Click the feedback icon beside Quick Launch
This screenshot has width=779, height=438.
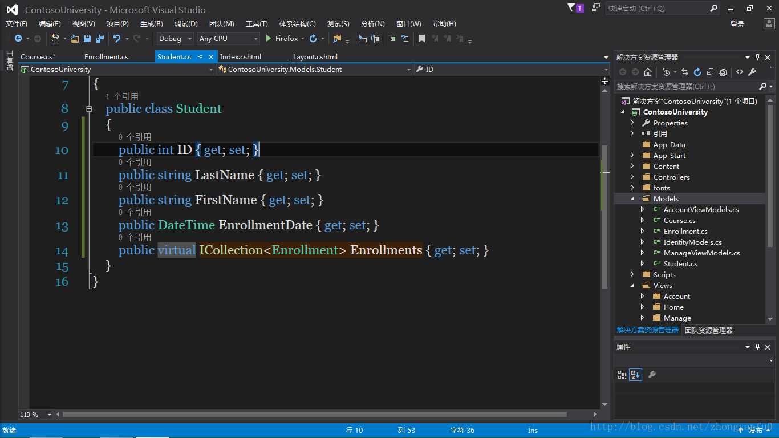coord(596,8)
